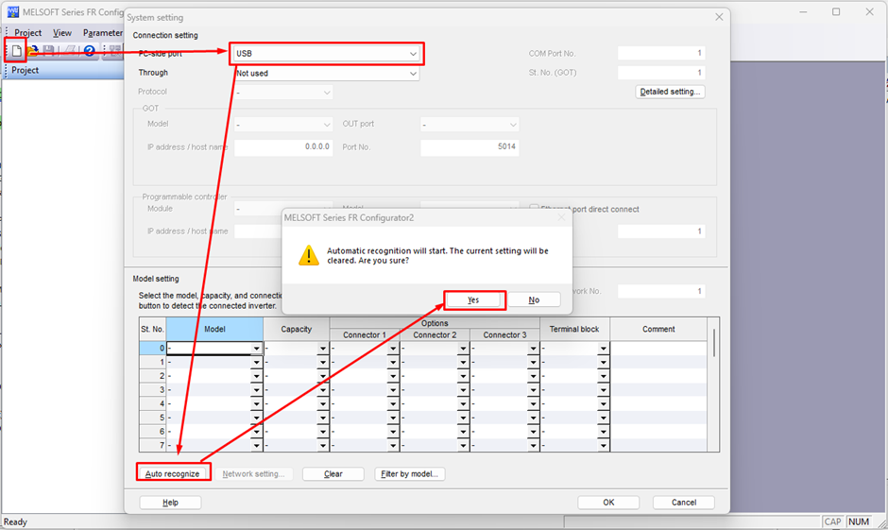Open the Protocol dropdown
The width and height of the screenshot is (888, 530).
[x=283, y=92]
